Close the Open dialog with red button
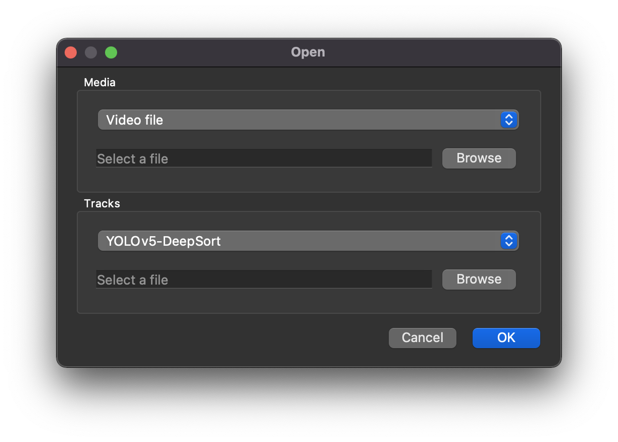 [71, 52]
